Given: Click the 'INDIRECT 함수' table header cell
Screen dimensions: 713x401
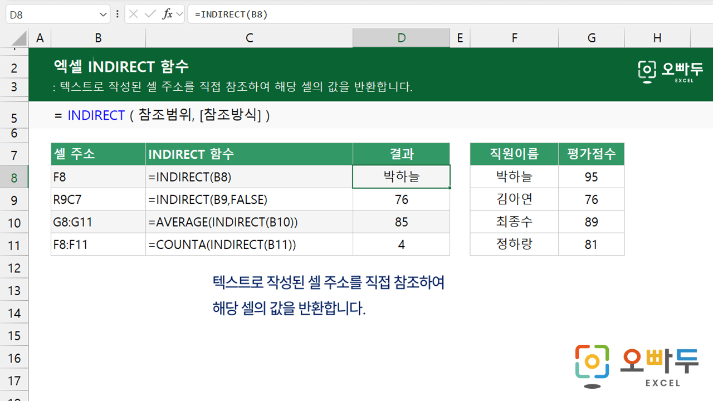Looking at the screenshot, I should [249, 154].
